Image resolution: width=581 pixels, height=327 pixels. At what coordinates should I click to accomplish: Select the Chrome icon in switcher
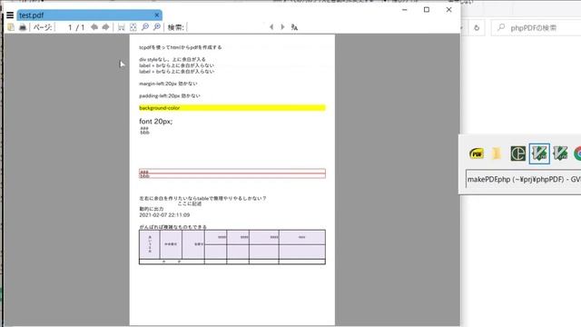577,154
